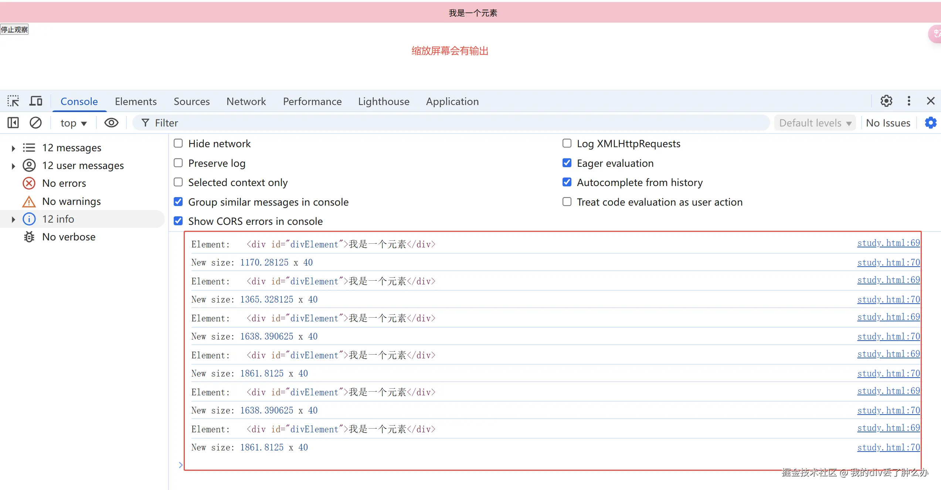
Task: Open the Default levels dropdown
Action: point(815,123)
